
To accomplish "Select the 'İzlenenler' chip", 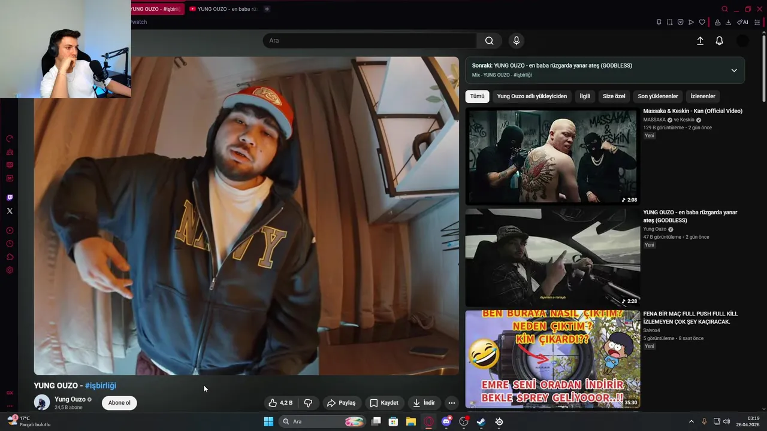I will click(x=703, y=96).
